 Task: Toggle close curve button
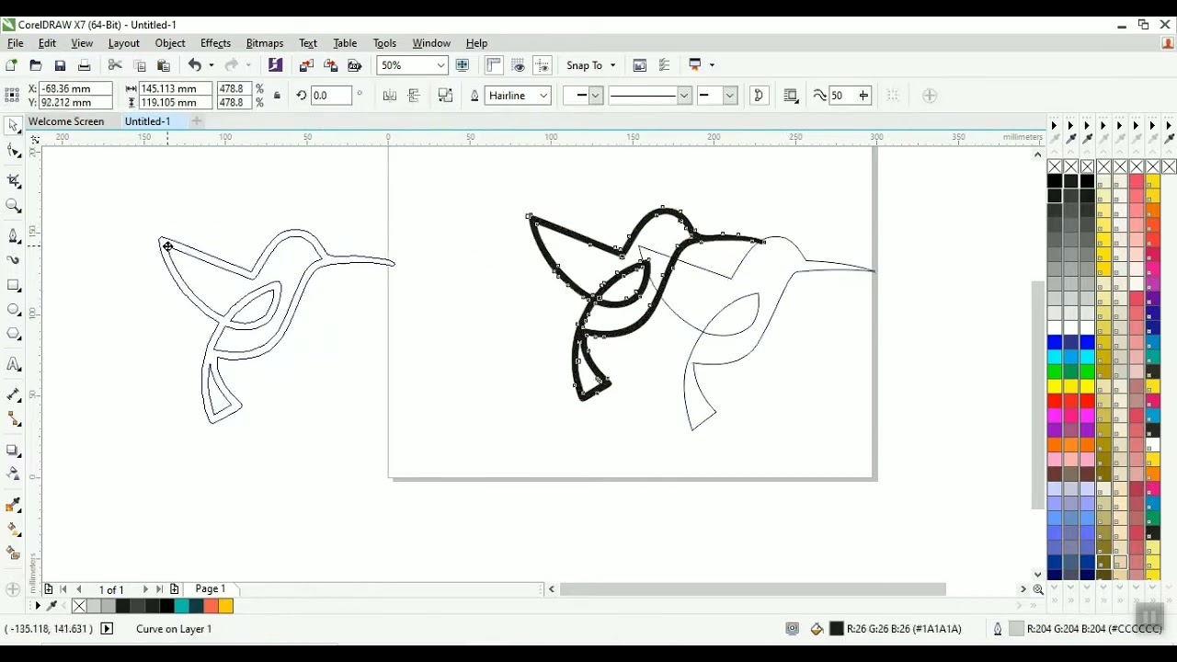pos(759,96)
